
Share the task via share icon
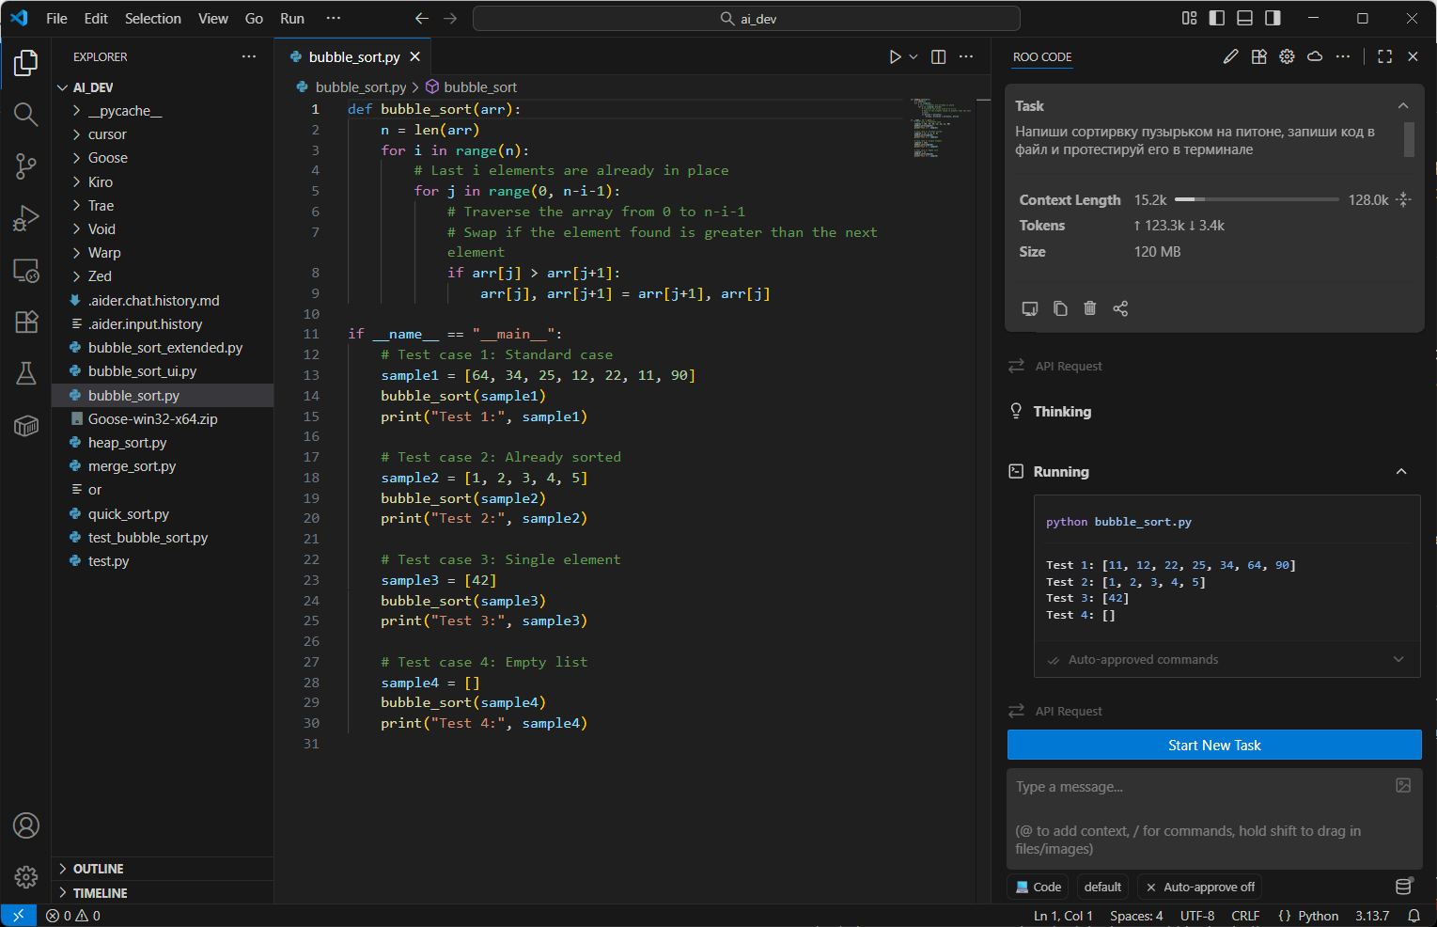tap(1120, 308)
